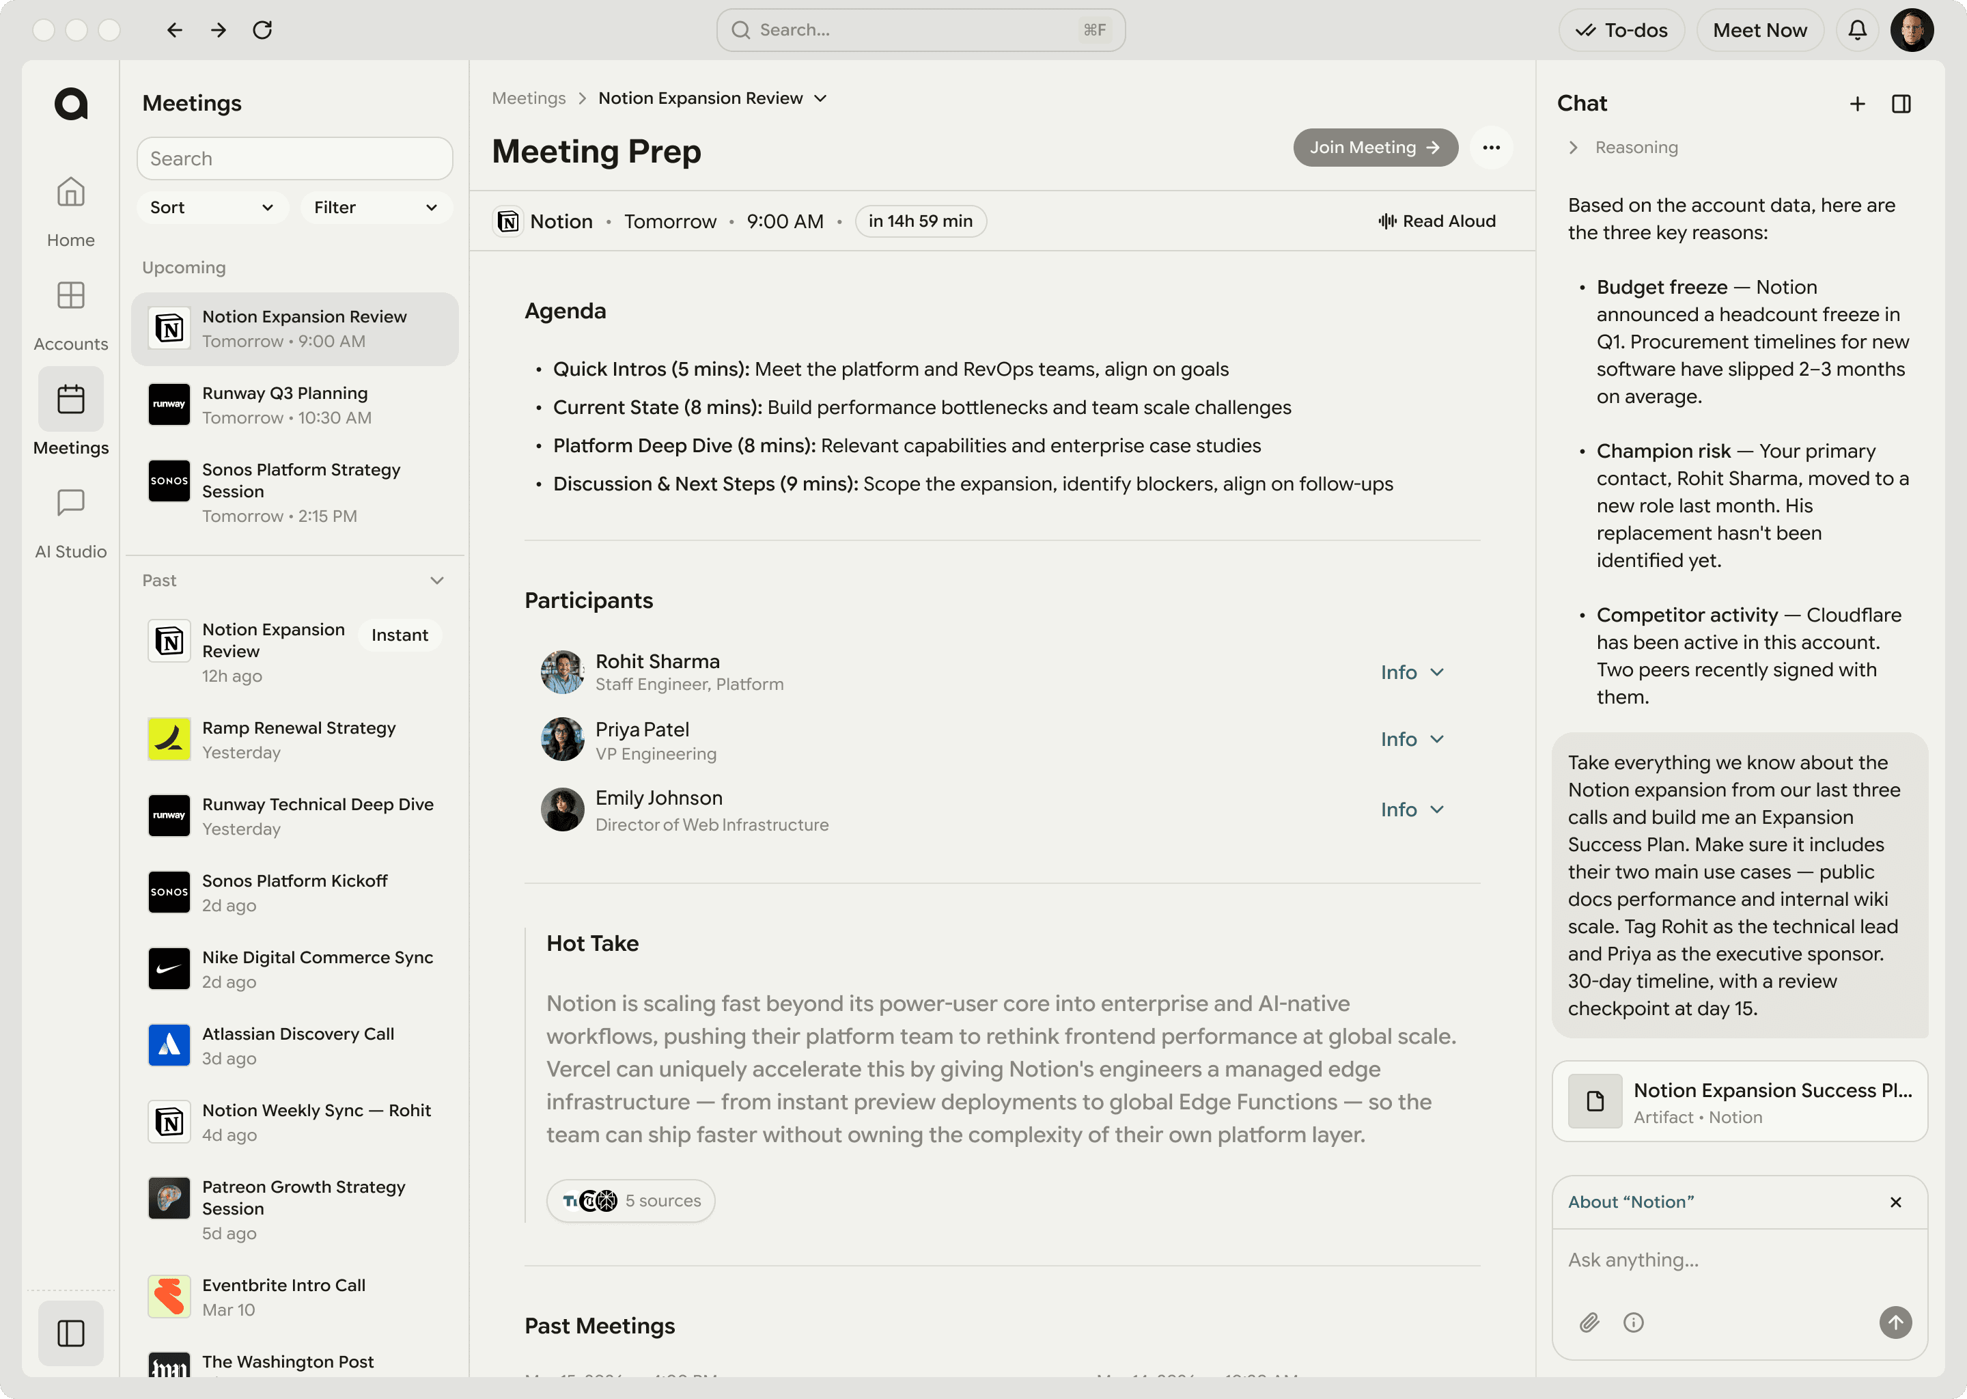Click the refresh icon in the toolbar

click(264, 29)
